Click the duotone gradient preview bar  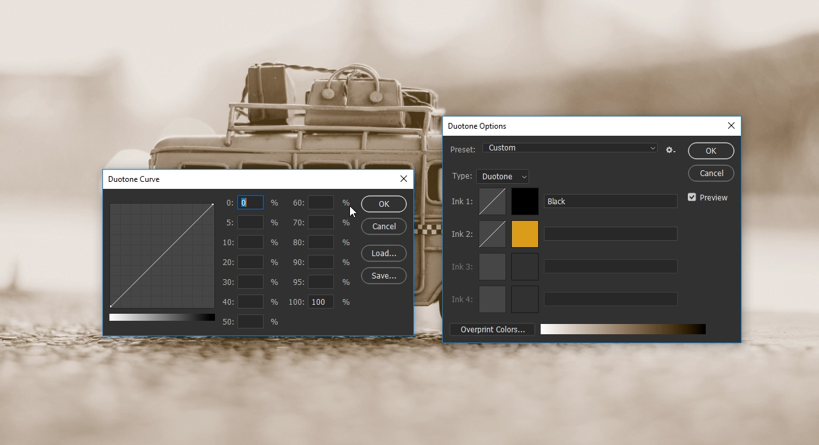[x=623, y=329]
